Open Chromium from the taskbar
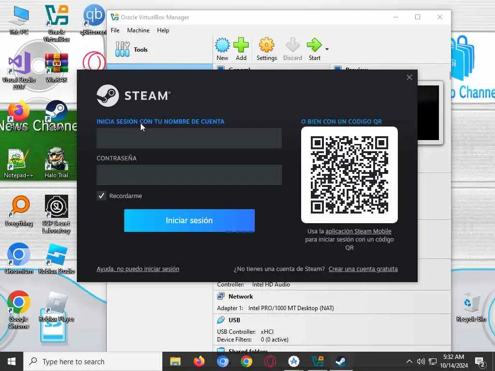495x371 pixels. [222, 361]
